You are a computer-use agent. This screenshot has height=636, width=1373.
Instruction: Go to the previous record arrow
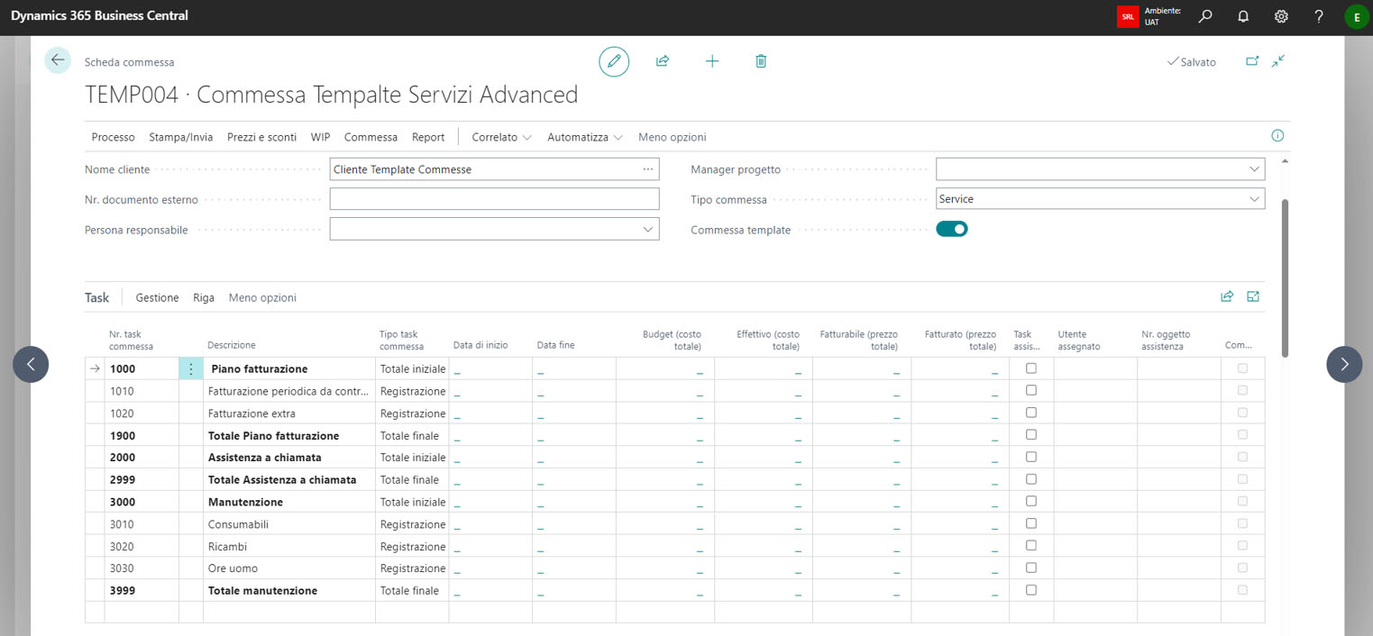click(x=31, y=364)
